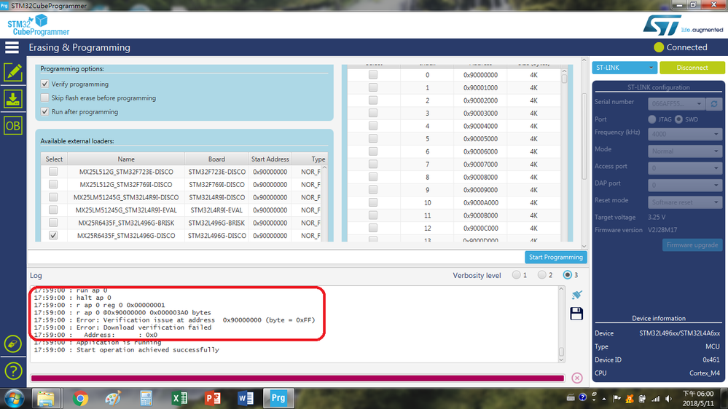This screenshot has height=409, width=728.
Task: Open the hamburger menu
Action: pyautogui.click(x=12, y=47)
